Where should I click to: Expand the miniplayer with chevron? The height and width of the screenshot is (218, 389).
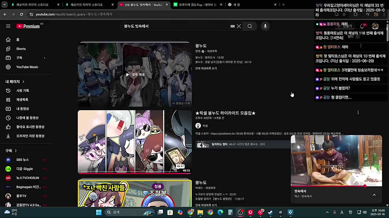(374, 195)
